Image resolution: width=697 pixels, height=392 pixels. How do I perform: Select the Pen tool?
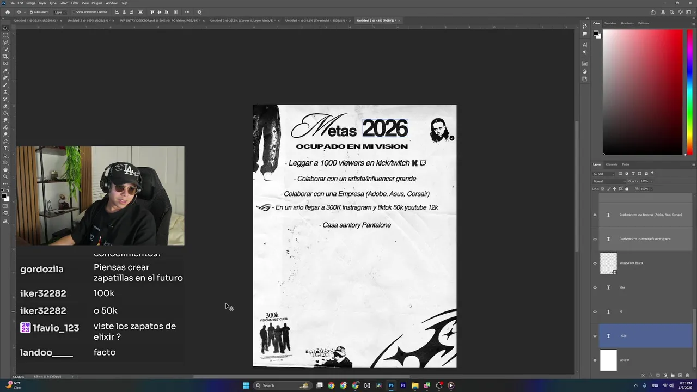pos(5,141)
